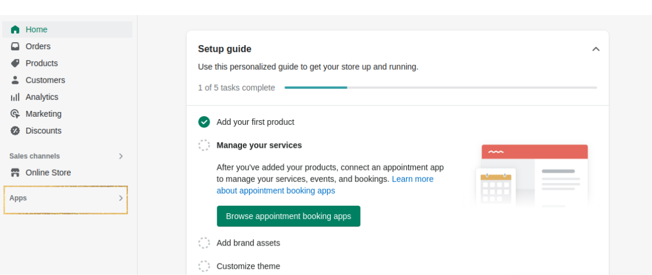Toggle the completed 'Add your first product' checkmark

coord(204,122)
